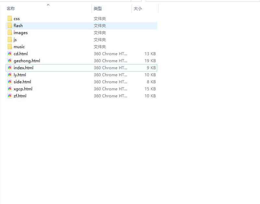The height and width of the screenshot is (204, 260).
Task: Click 360 Chrome HT type of zf.html
Action: (x=110, y=96)
